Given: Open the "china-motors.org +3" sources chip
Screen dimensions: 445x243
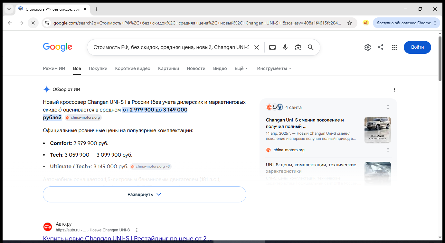Looking at the screenshot, I should point(151,167).
